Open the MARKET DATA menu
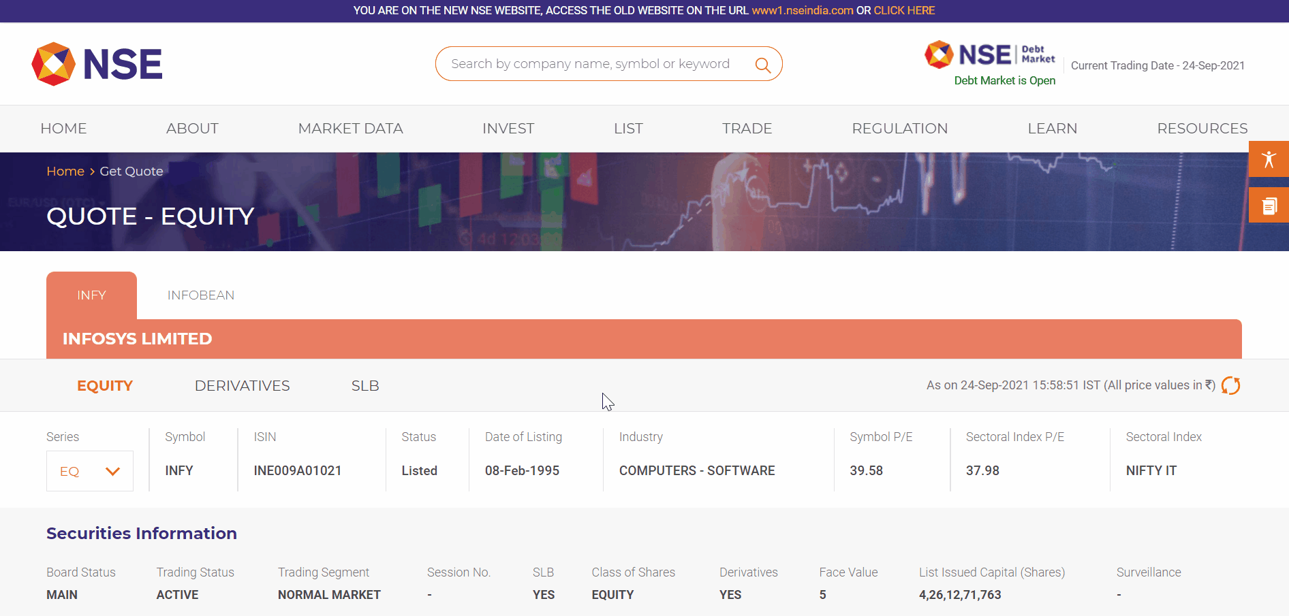1289x616 pixels. (350, 129)
